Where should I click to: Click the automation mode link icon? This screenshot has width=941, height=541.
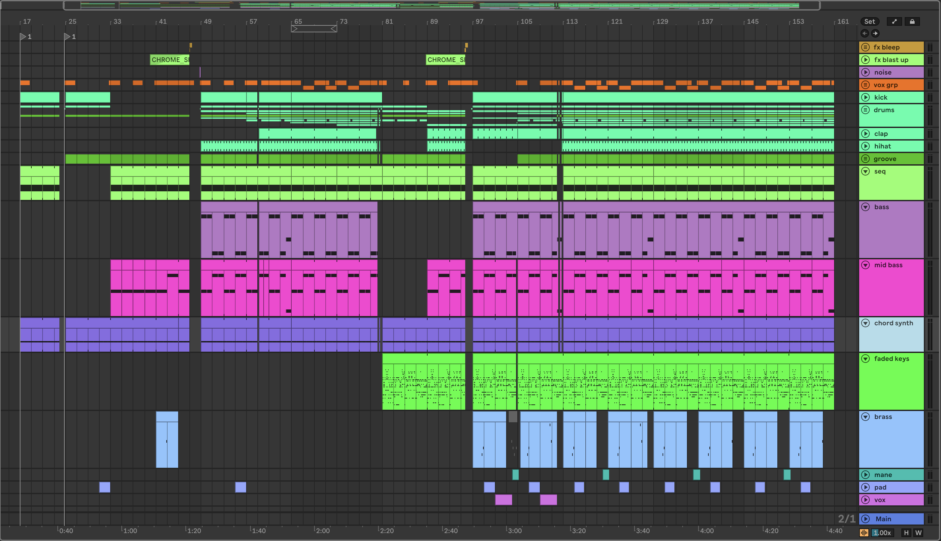[x=894, y=21]
